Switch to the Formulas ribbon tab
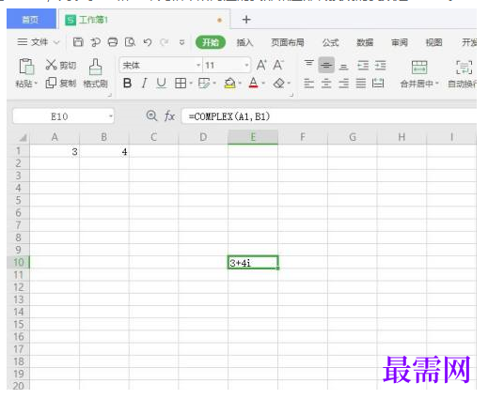Screen dimensions: 488x399 (331, 42)
